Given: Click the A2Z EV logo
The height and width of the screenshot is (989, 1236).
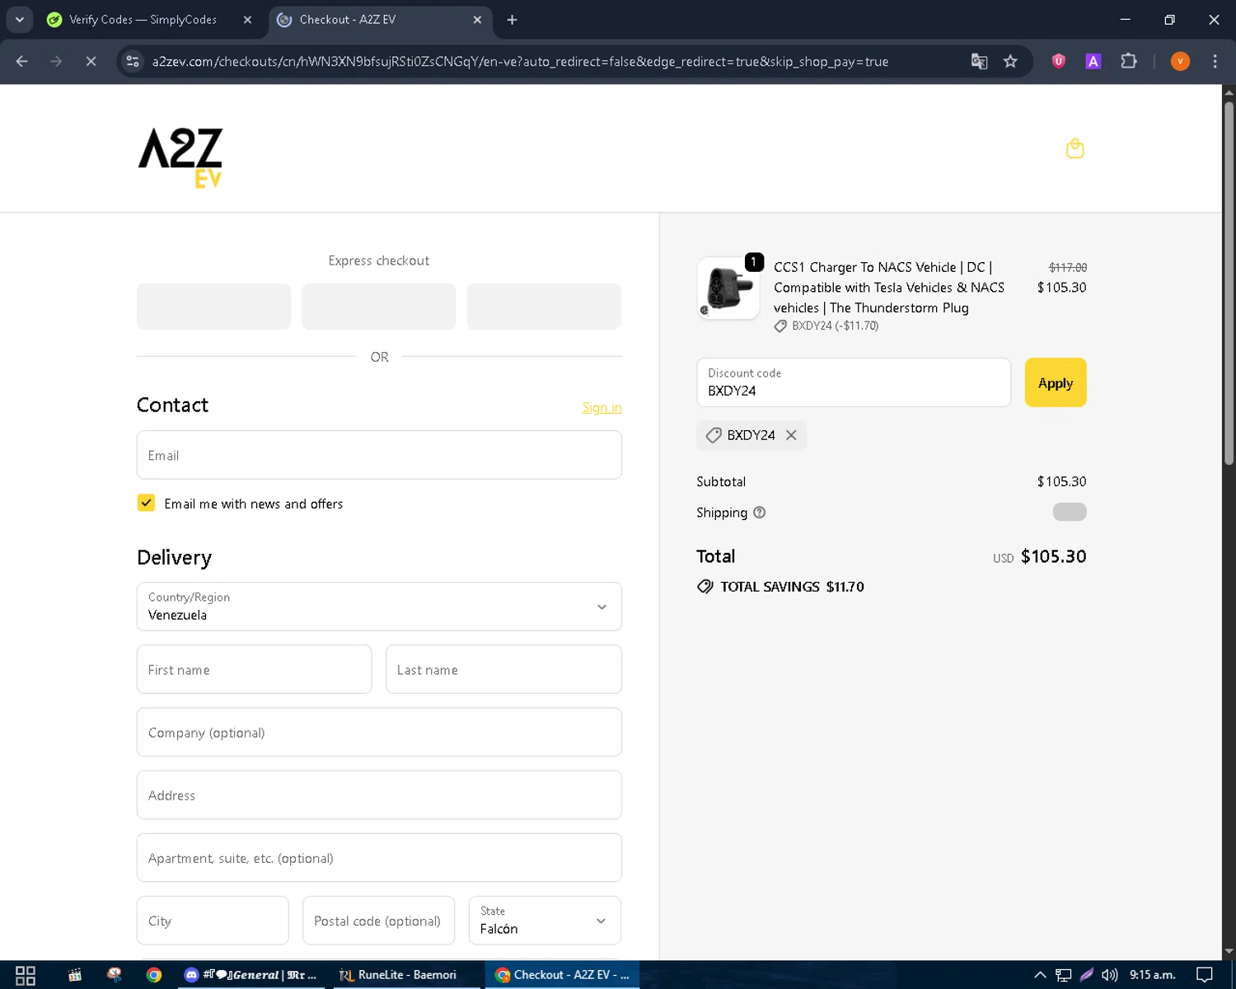Looking at the screenshot, I should (x=180, y=157).
